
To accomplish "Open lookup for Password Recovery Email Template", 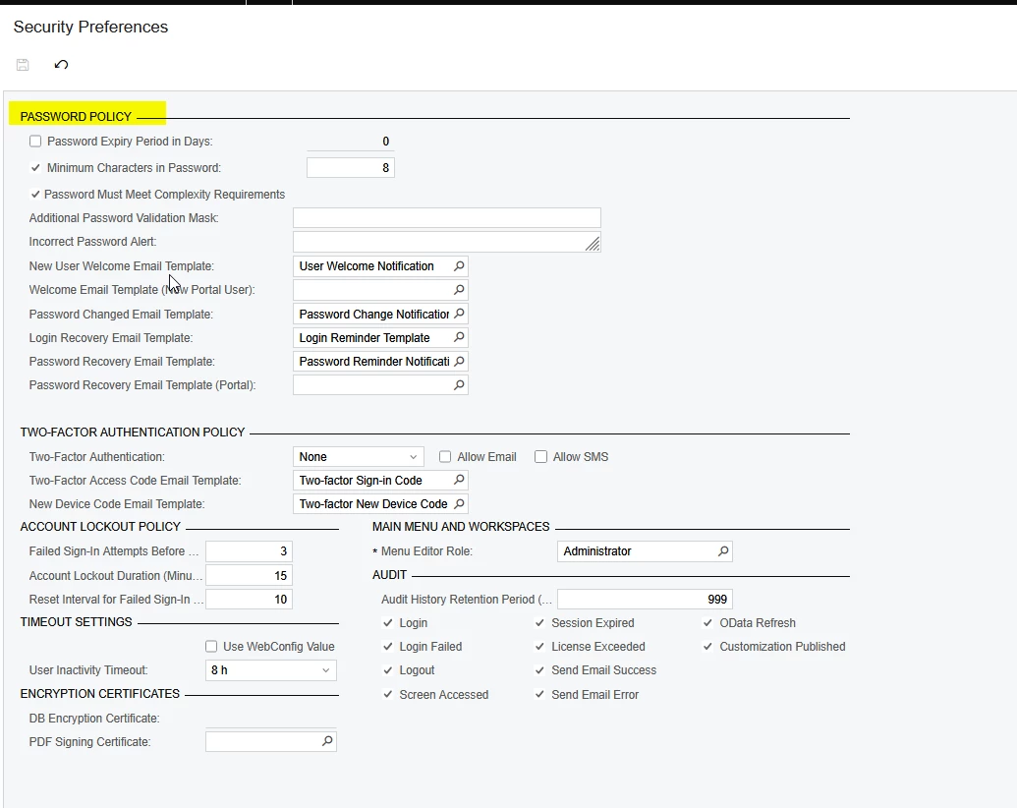I will (x=459, y=362).
